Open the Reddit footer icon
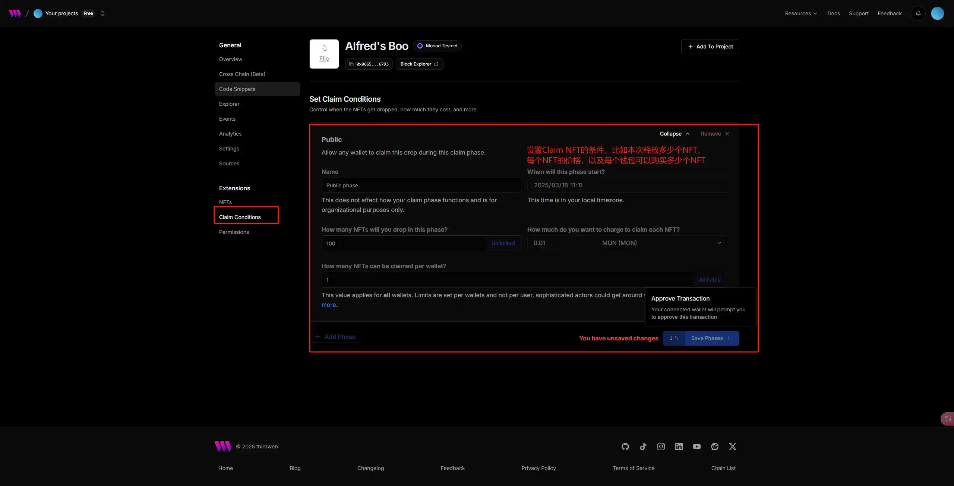954x486 pixels. (714, 447)
